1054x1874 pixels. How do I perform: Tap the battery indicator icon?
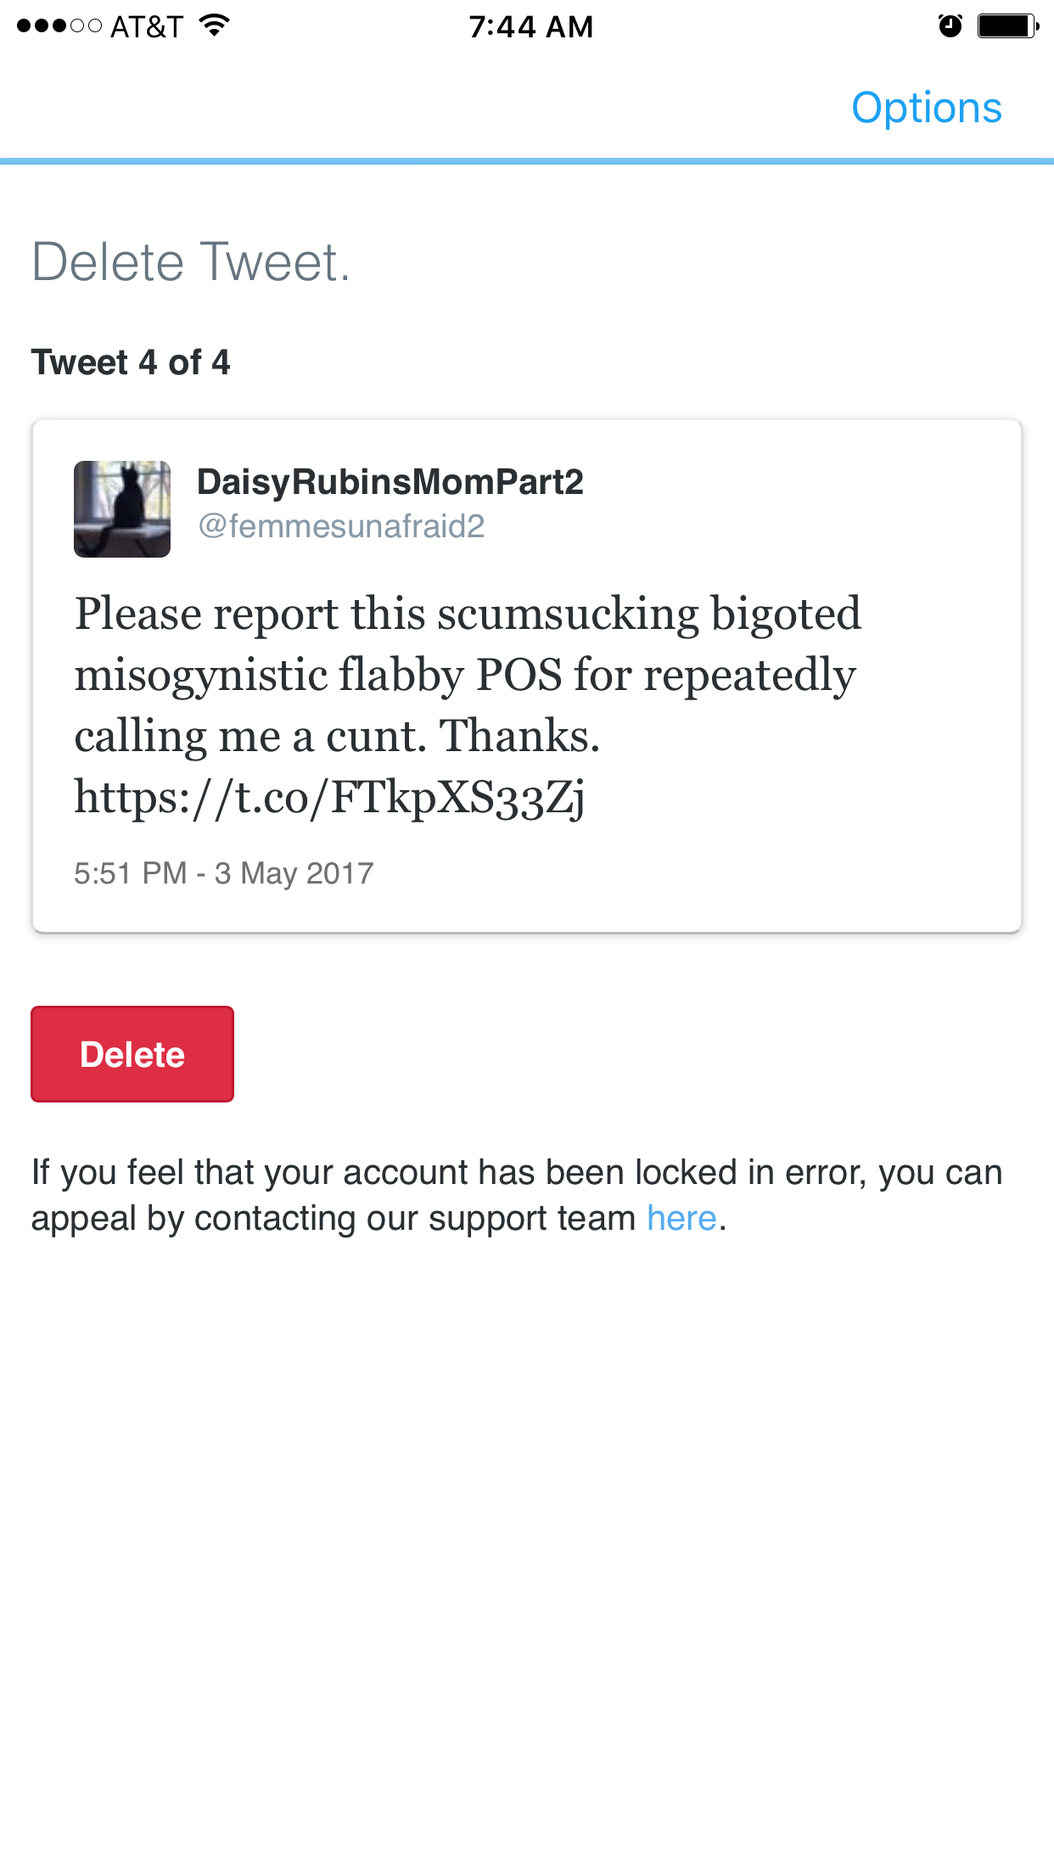(x=1008, y=26)
